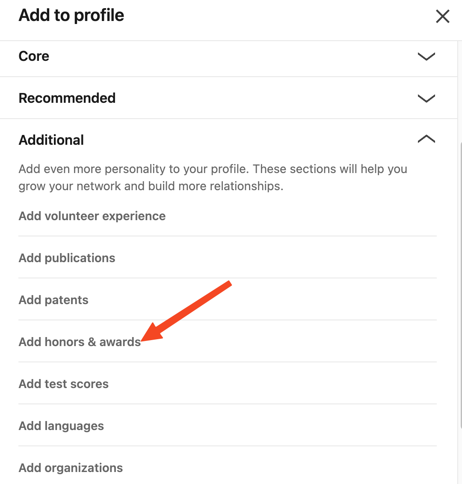Viewport: 462px width, 484px height.
Task: Click the "Add even more personality" sentence
Action: click(x=213, y=169)
